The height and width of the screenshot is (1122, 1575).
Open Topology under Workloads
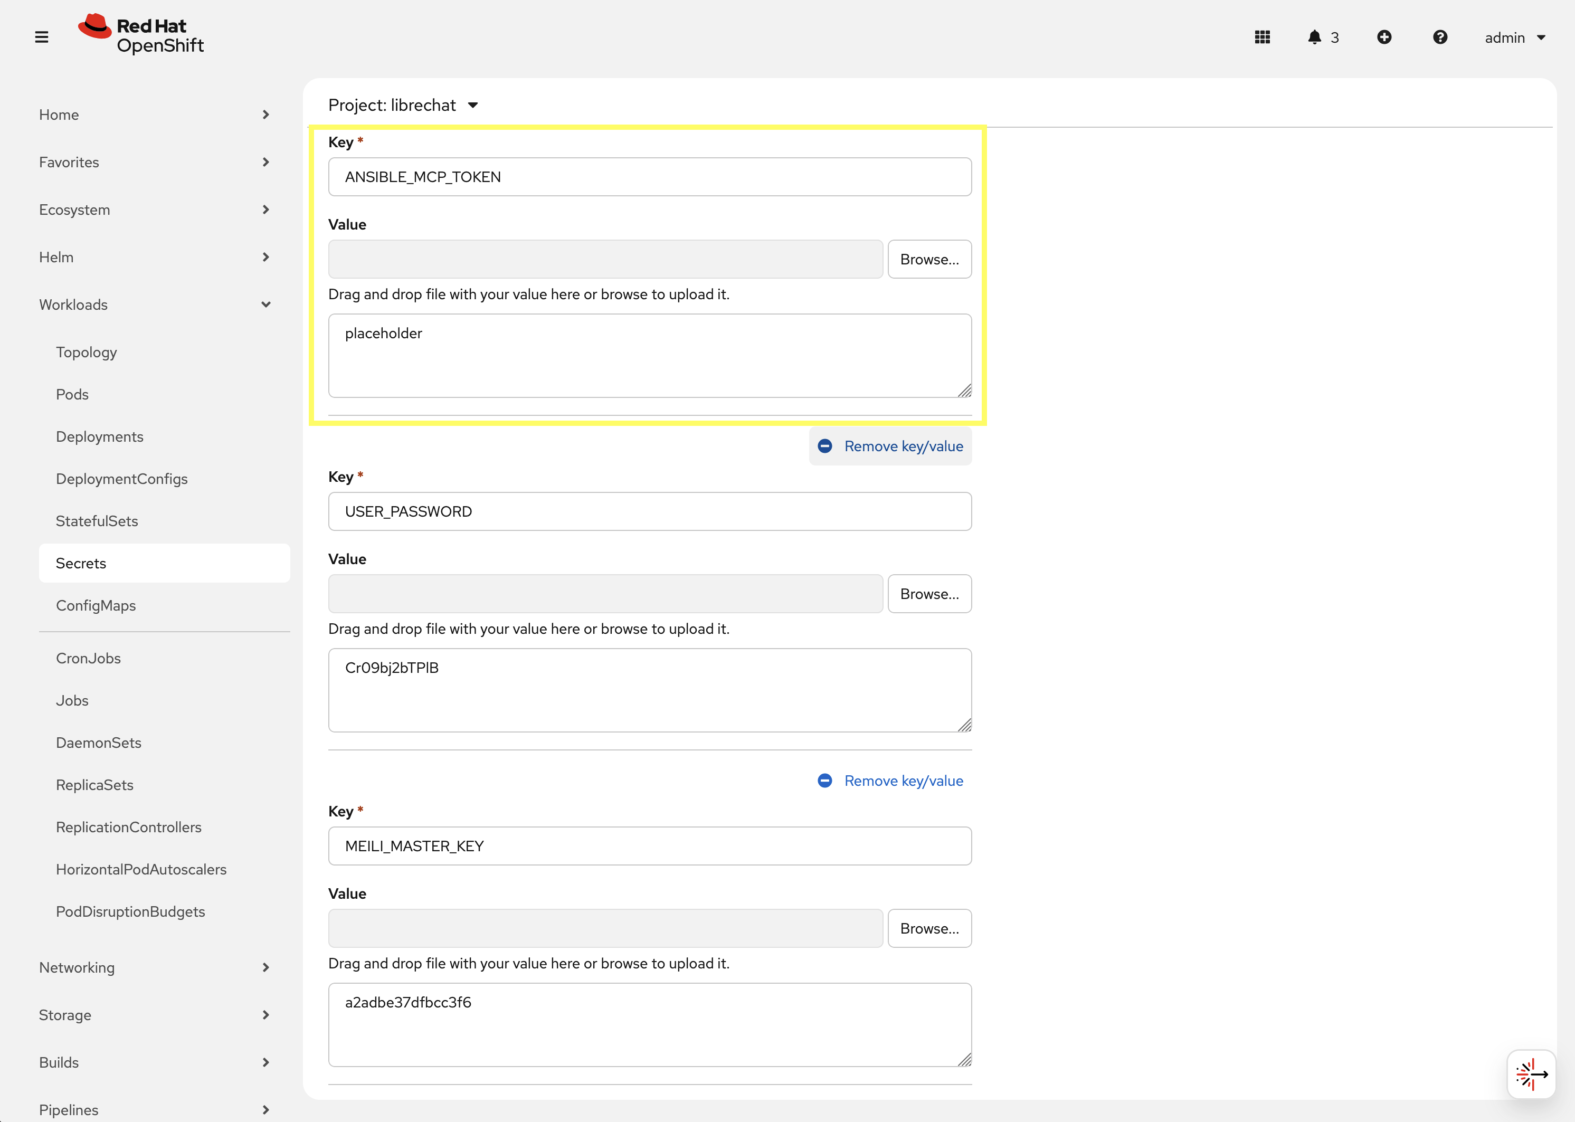(x=87, y=351)
